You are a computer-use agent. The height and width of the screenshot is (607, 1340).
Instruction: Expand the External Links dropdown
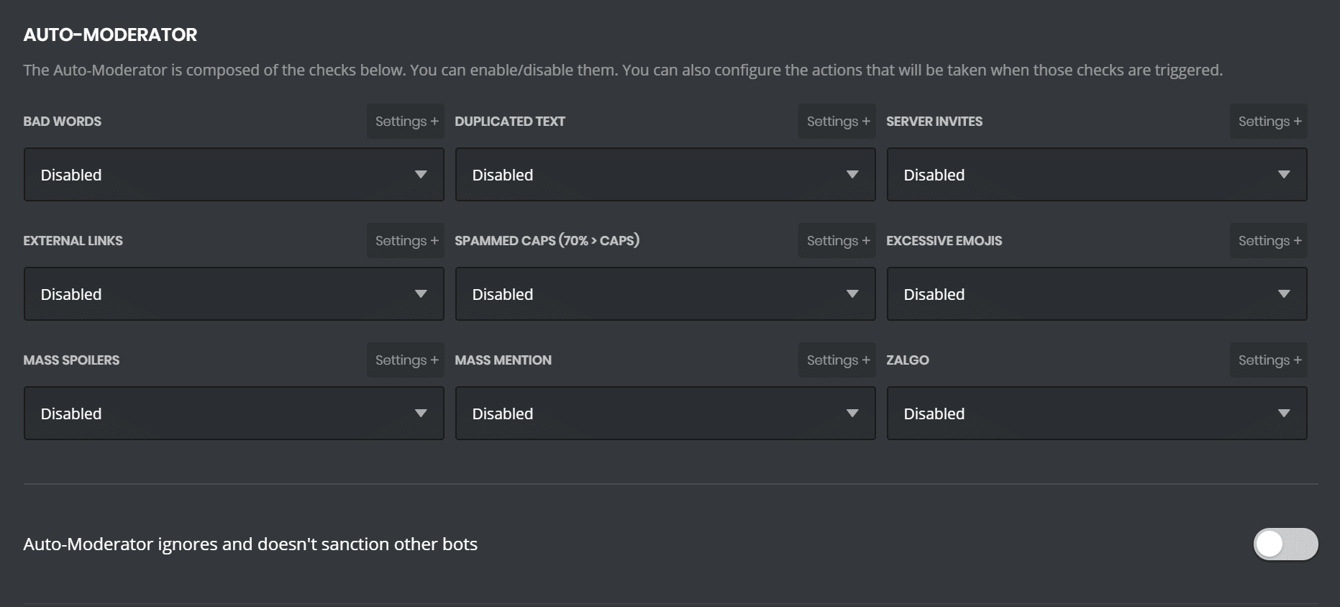point(234,294)
